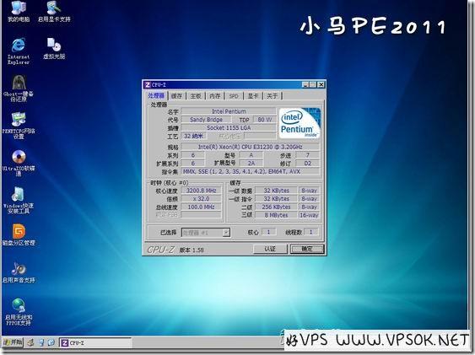Image resolution: width=475 pixels, height=355 pixels.
Task: Click the 名字 field showing Intel Pentium
Action: (x=229, y=111)
